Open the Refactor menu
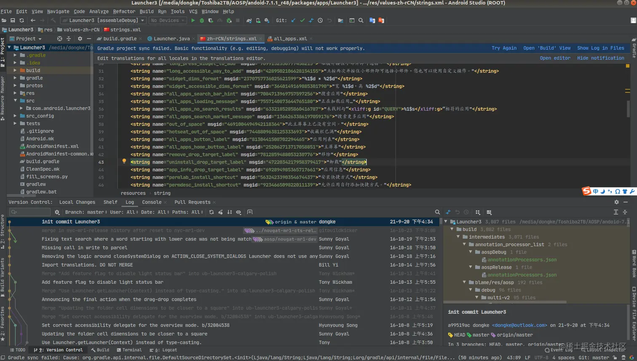637x361 pixels. (124, 11)
